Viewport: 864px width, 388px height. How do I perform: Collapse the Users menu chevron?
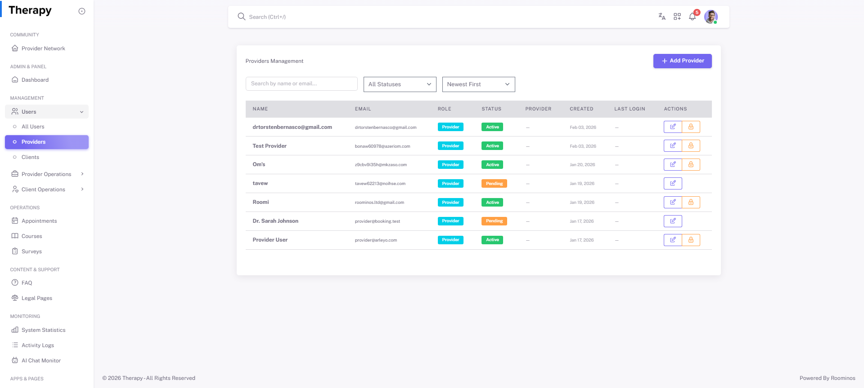coord(82,112)
